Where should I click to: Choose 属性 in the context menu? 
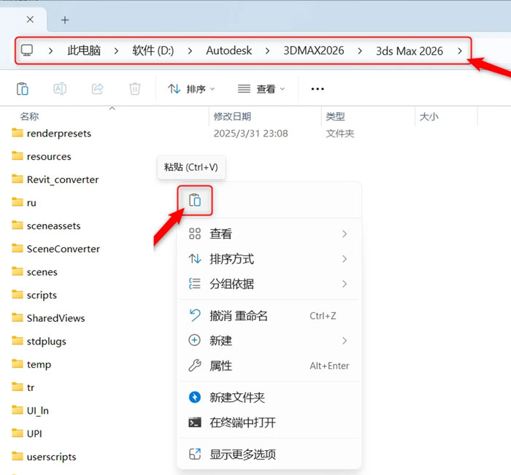click(269, 366)
